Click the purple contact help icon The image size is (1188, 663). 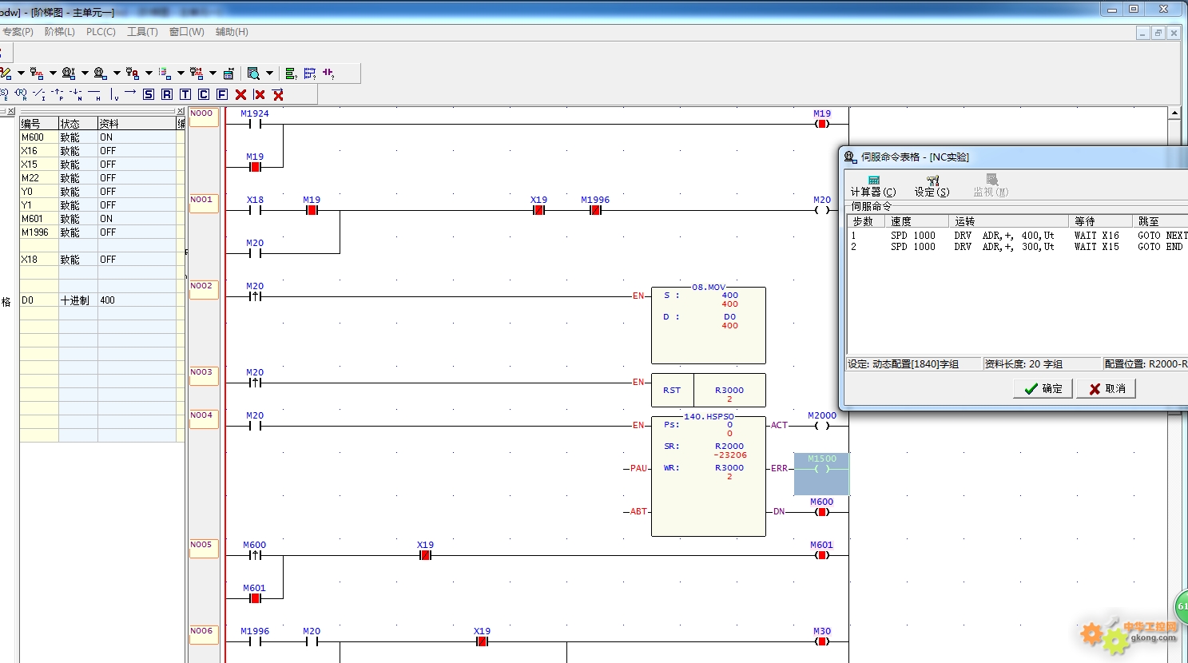[328, 73]
